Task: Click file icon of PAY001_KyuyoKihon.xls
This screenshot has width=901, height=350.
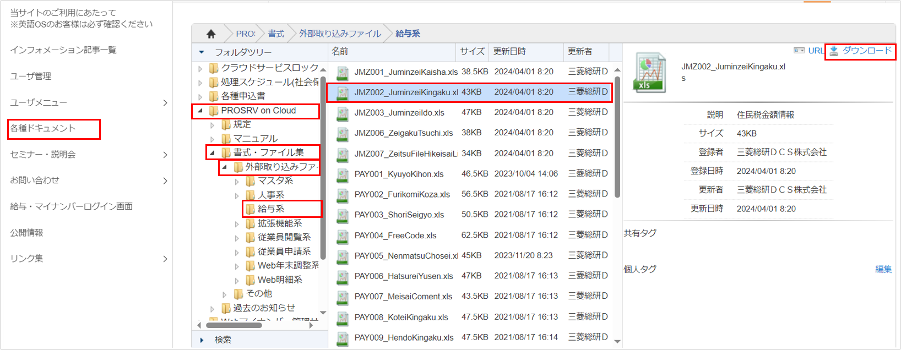Action: click(x=343, y=175)
